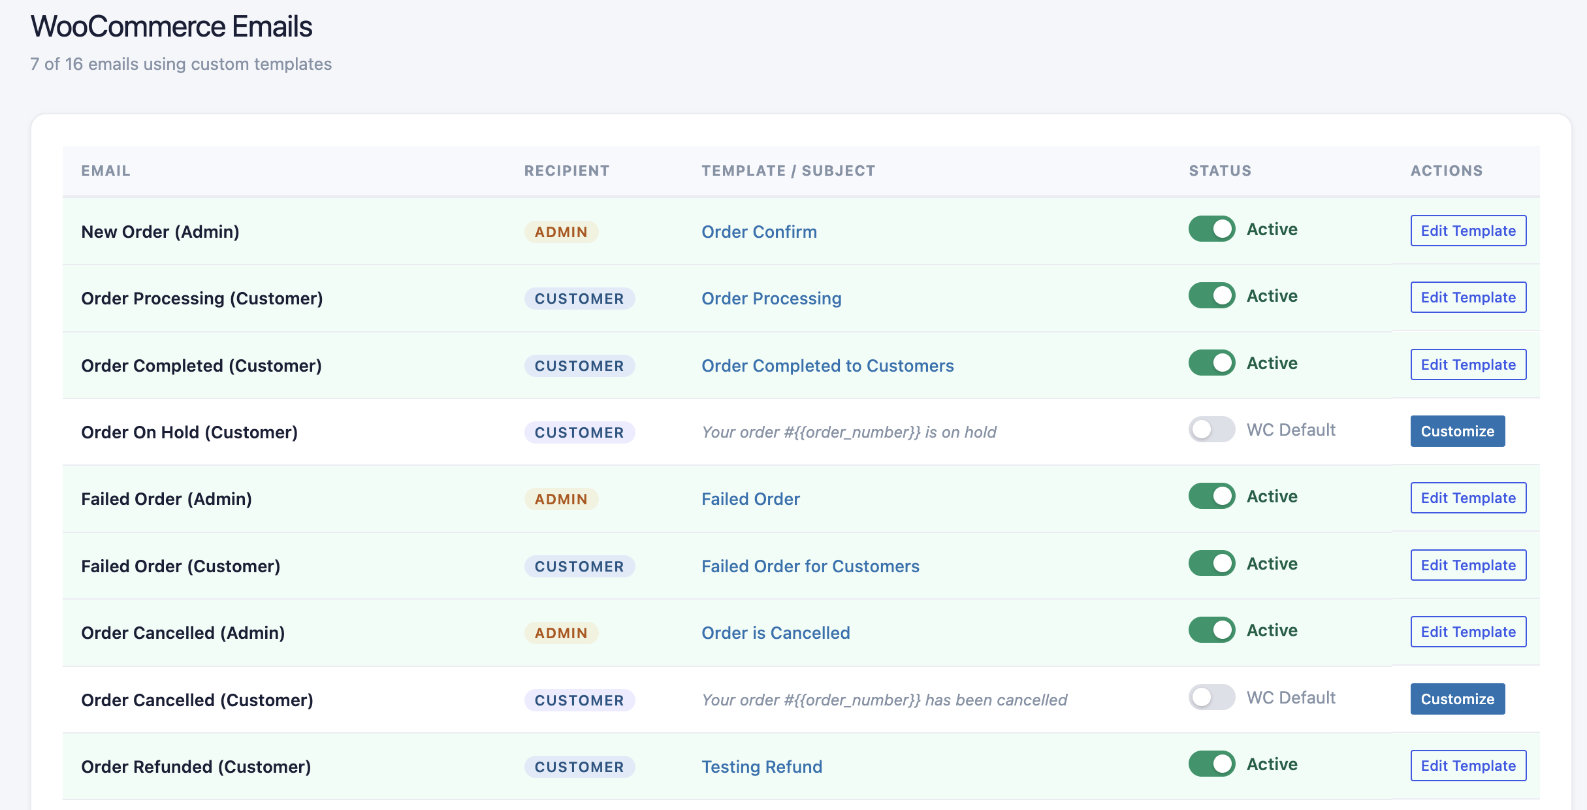Screen dimensions: 1587x810
Task: Toggle Failed Order (Admin) active switch
Action: coord(1211,496)
